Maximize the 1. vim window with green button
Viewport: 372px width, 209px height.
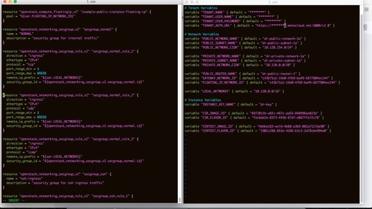15,1
